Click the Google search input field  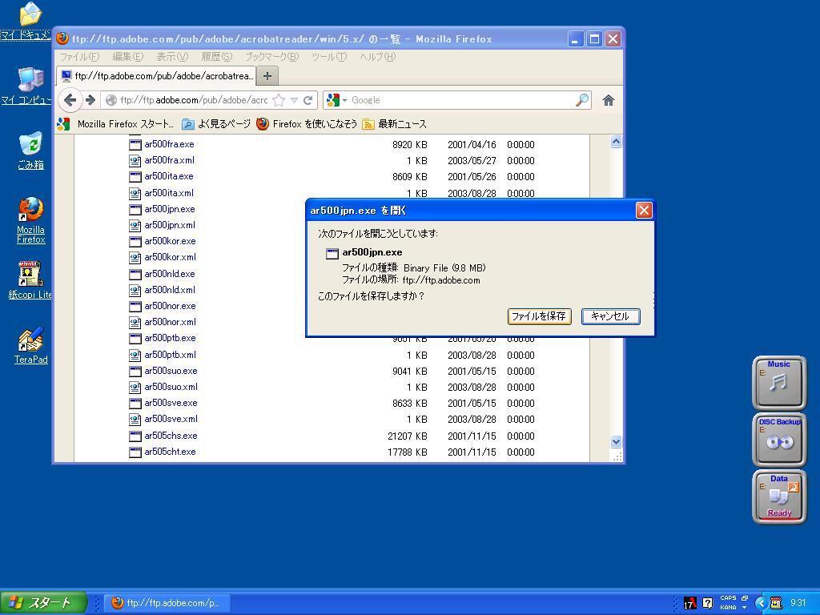click(462, 100)
